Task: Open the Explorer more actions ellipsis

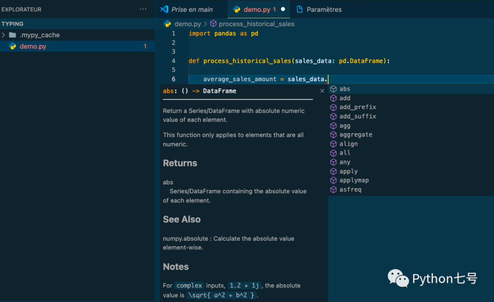Action: 143,9
